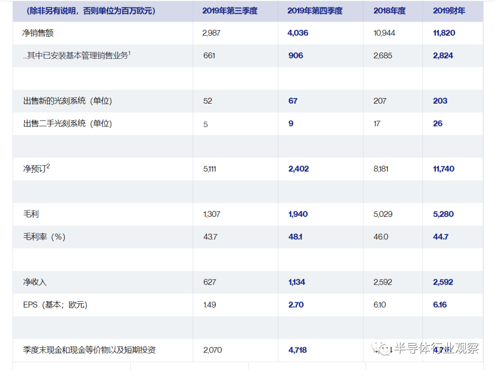
Task: Select the 2019财年 column header
Action: point(449,11)
